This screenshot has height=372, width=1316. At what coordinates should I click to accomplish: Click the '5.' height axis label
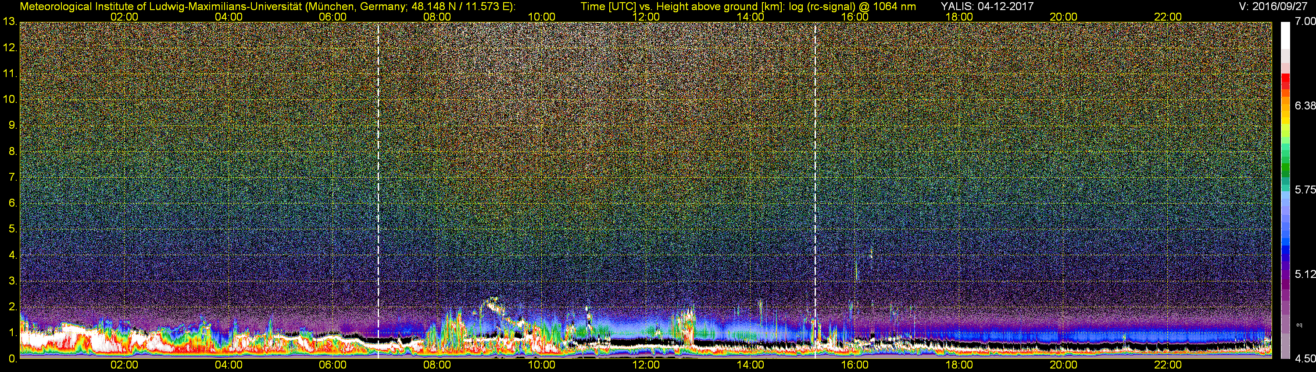coord(12,229)
